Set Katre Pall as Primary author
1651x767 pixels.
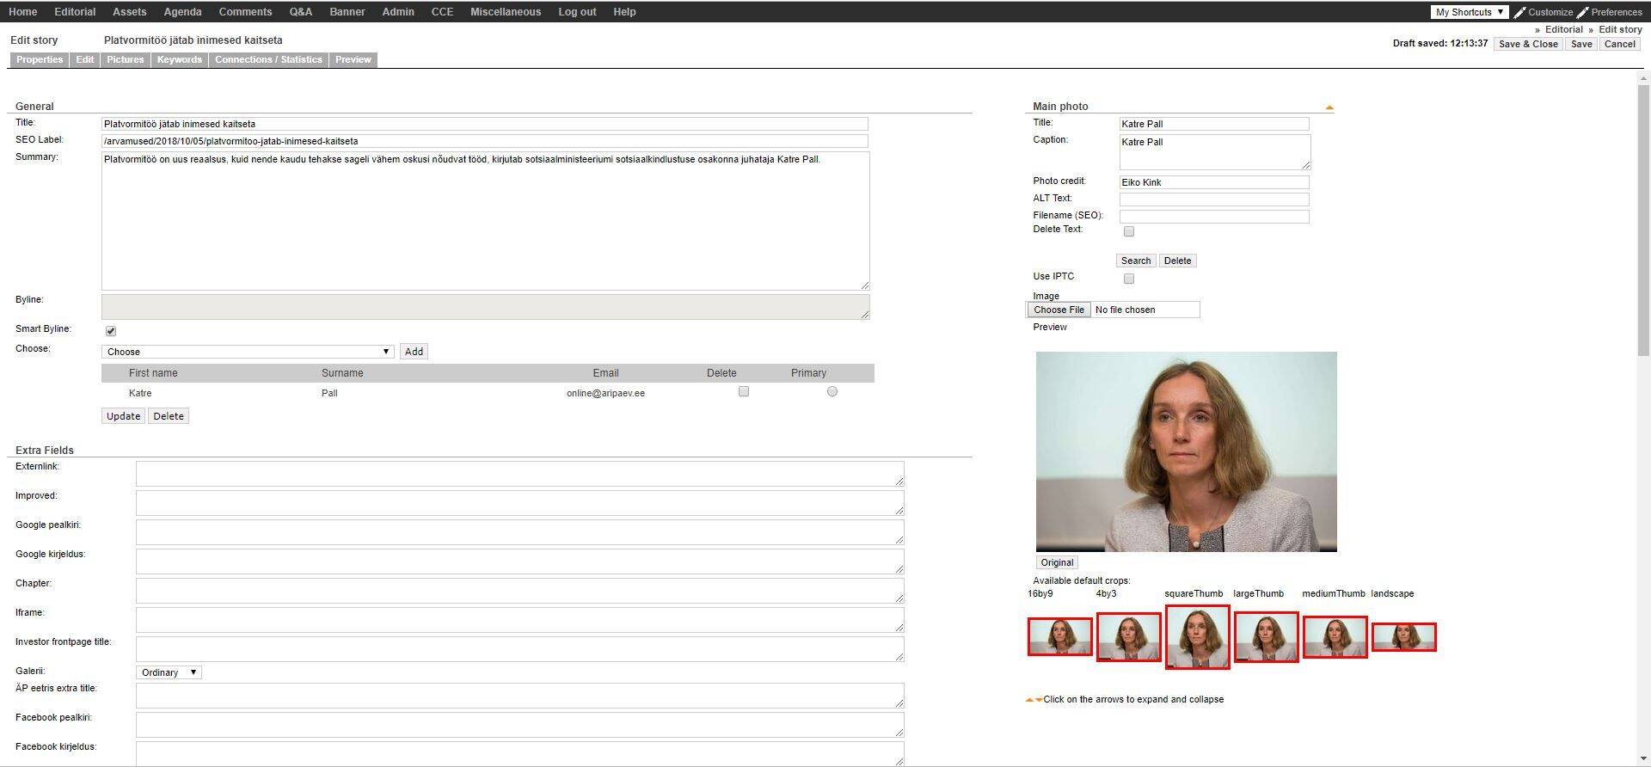(x=832, y=392)
